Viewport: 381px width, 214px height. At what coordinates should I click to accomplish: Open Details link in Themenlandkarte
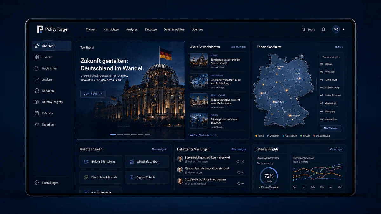[339, 47]
